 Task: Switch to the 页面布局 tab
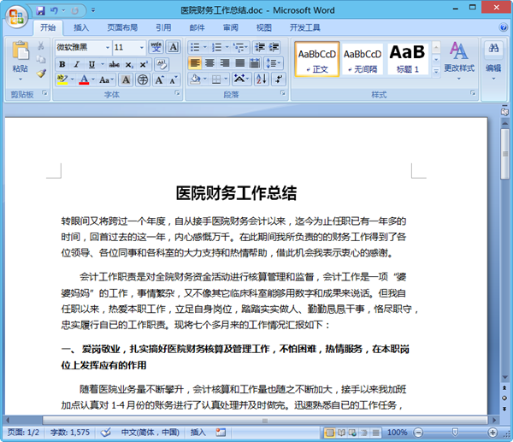[122, 27]
